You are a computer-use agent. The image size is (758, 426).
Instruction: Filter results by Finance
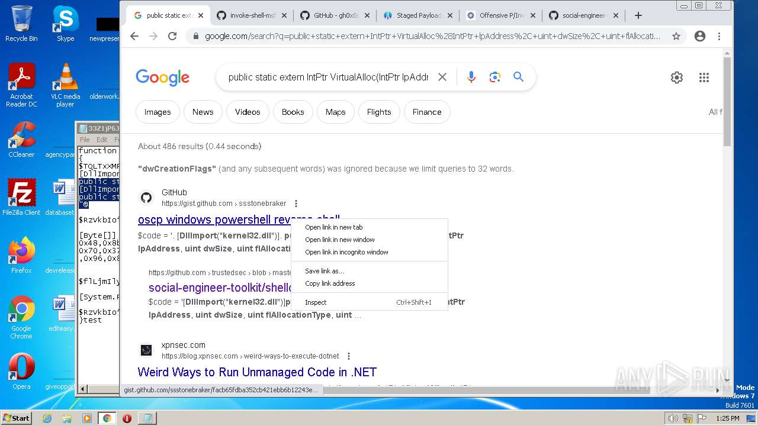pos(427,112)
